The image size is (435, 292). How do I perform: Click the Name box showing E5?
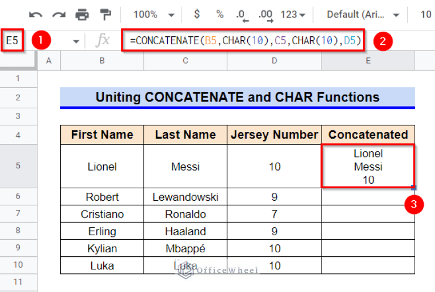pyautogui.click(x=12, y=41)
